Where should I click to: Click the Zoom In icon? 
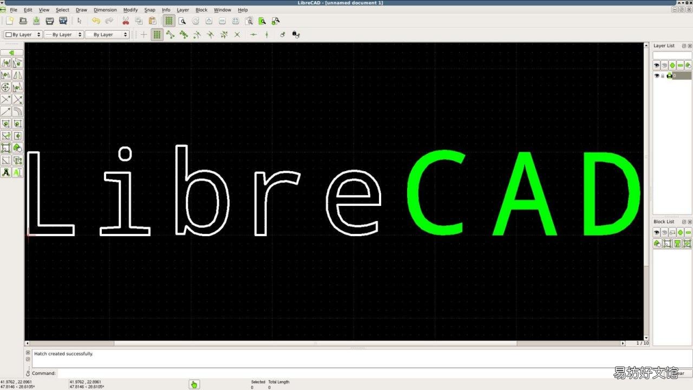click(209, 21)
